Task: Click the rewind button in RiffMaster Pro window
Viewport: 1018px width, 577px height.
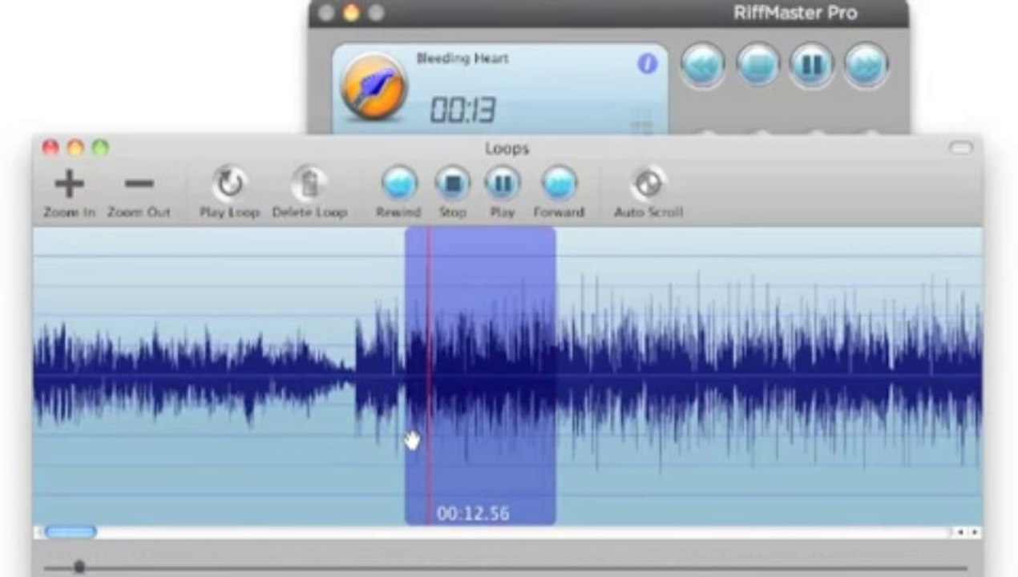Action: (704, 65)
